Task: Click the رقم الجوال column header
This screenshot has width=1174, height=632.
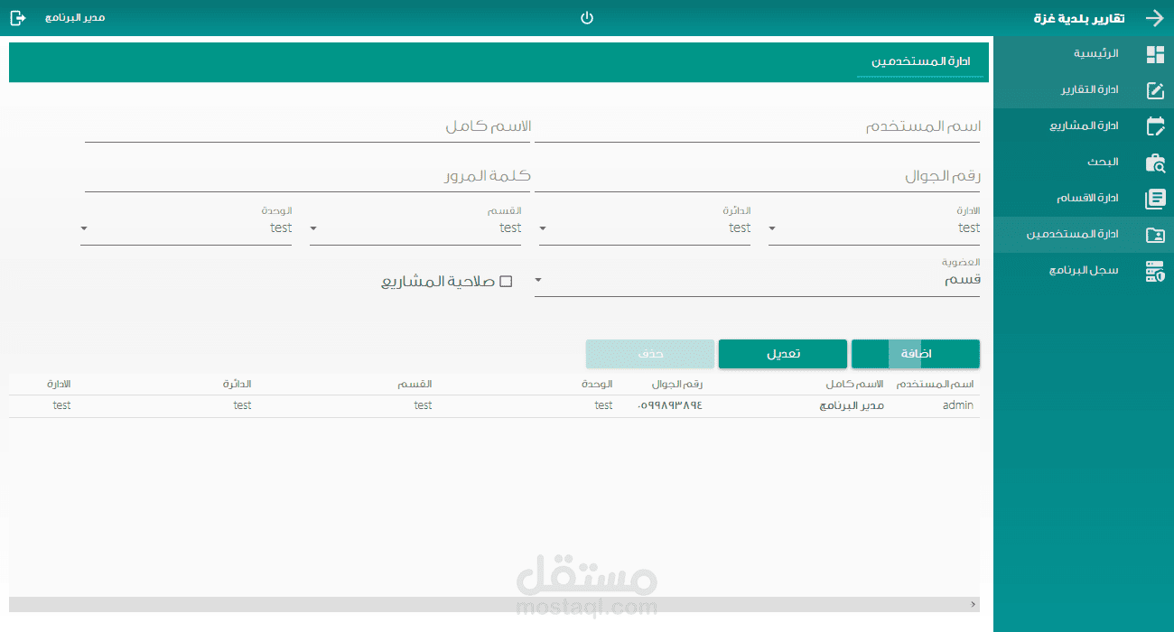Action: click(x=677, y=385)
